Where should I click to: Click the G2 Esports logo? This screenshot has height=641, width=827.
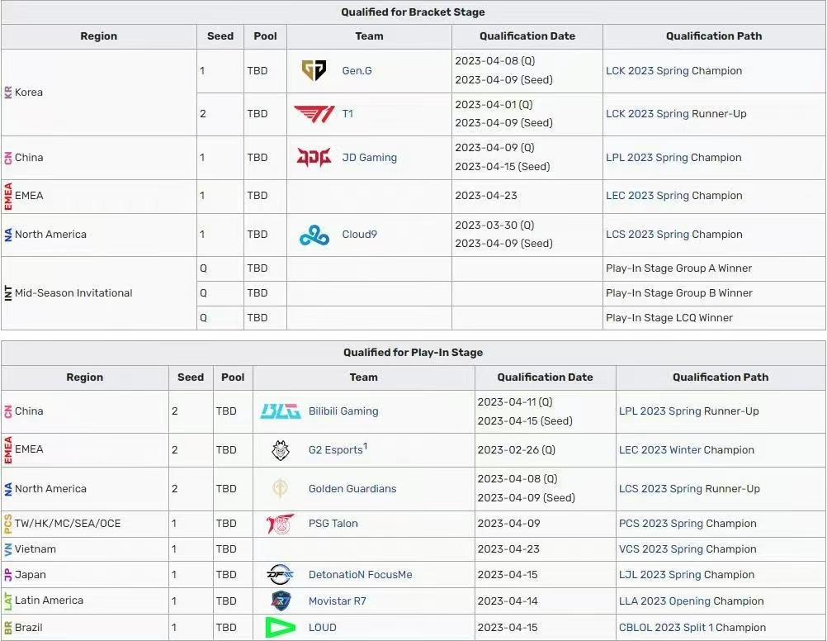click(281, 450)
